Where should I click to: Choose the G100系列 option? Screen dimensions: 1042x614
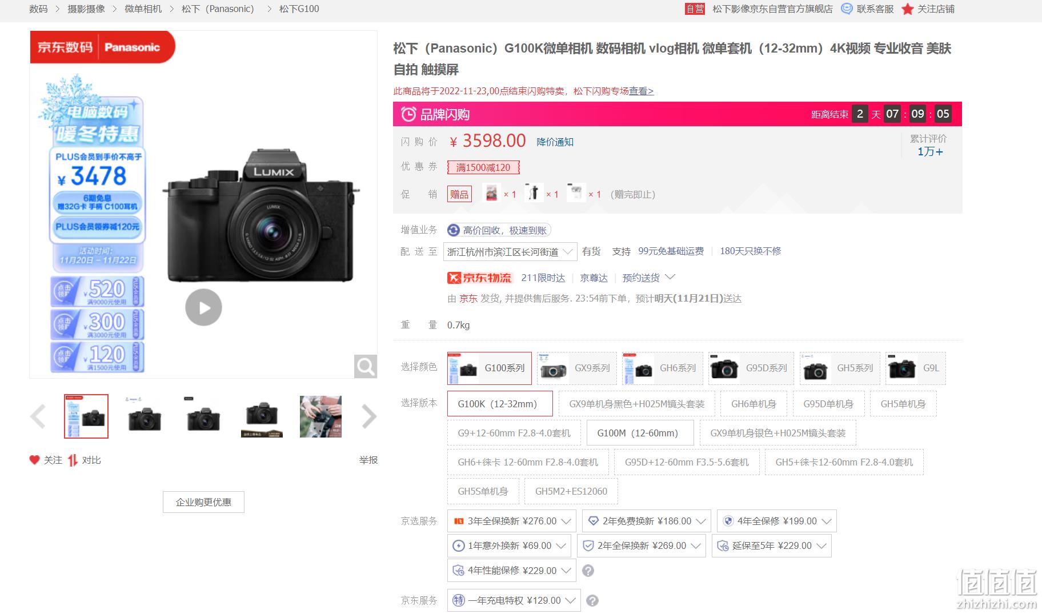(490, 368)
